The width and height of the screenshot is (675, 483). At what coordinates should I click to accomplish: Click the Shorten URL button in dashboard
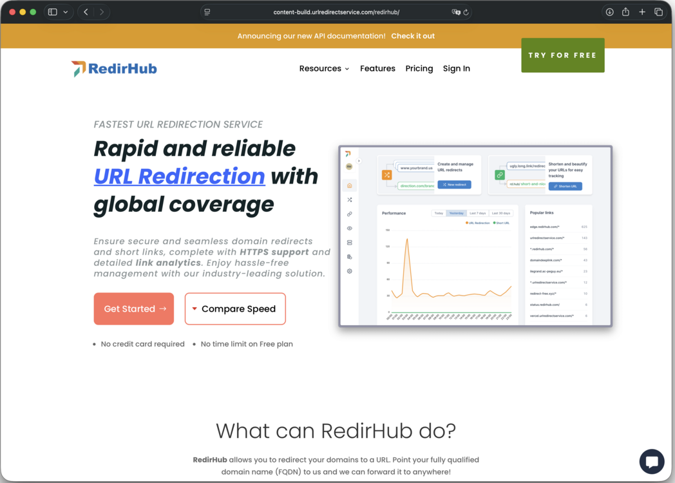(566, 186)
